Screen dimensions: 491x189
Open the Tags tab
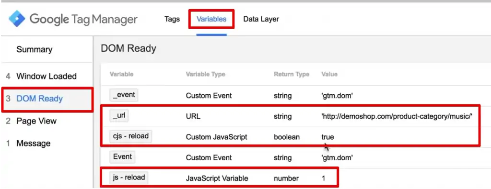click(x=172, y=19)
